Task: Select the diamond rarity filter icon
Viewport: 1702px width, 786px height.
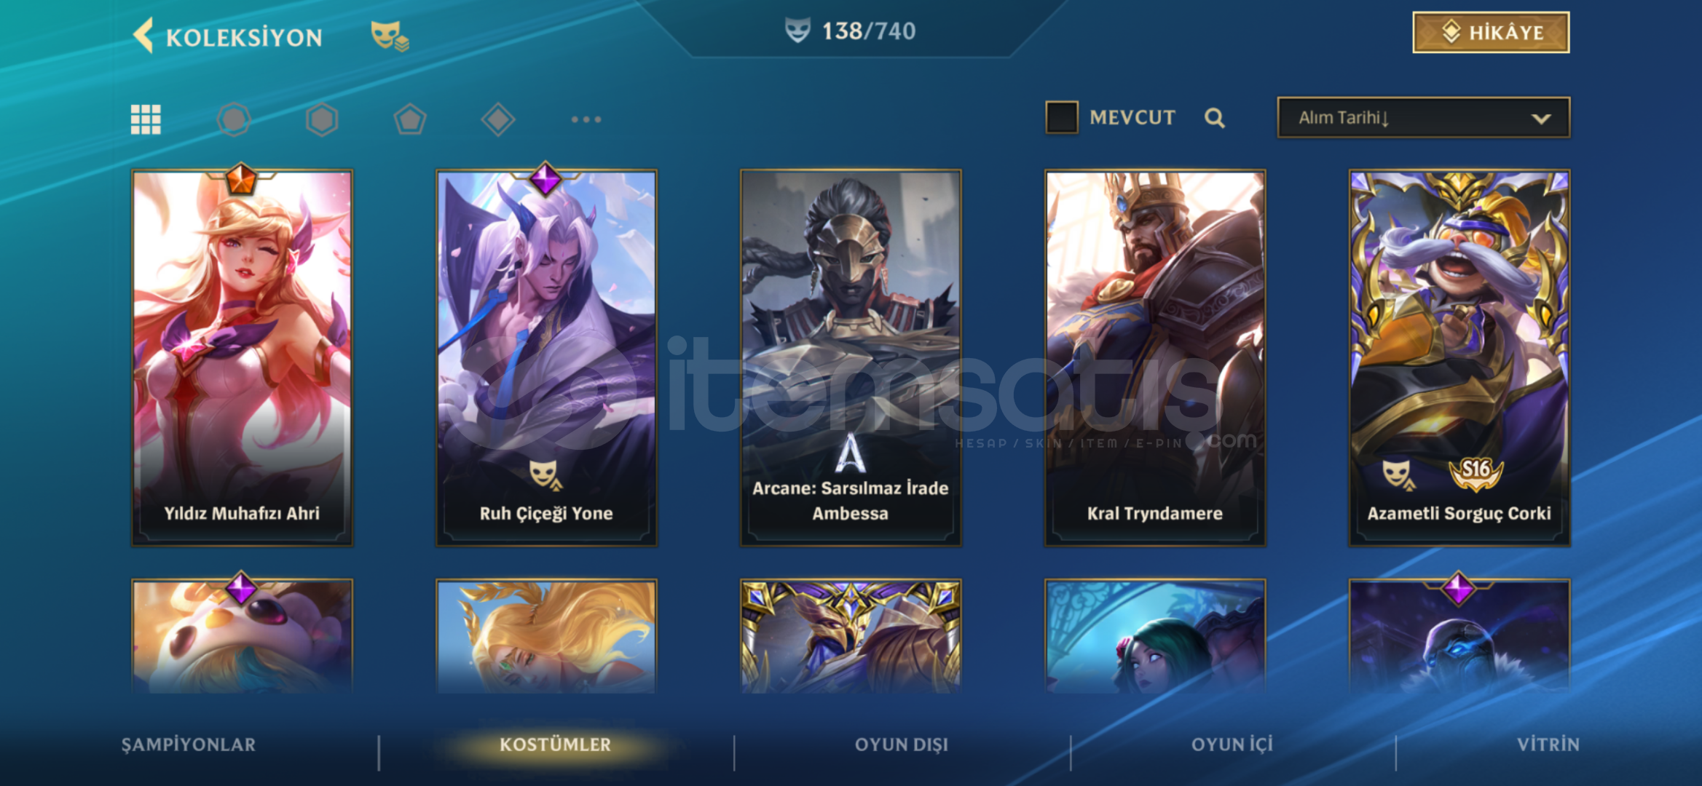Action: tap(498, 119)
